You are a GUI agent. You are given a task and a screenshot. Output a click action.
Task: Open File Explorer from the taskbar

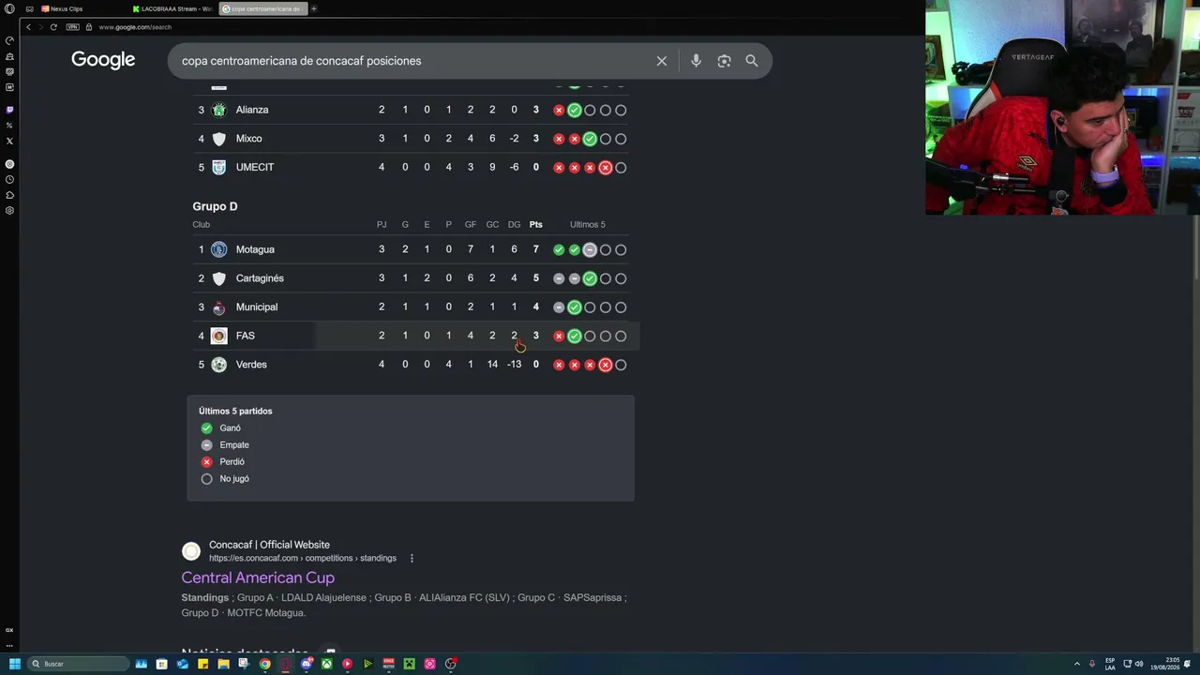[224, 664]
